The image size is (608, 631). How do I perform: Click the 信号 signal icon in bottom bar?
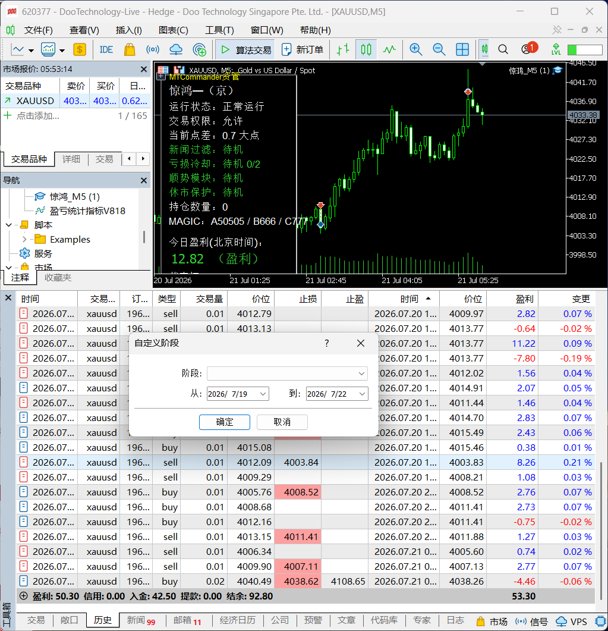pos(521,621)
